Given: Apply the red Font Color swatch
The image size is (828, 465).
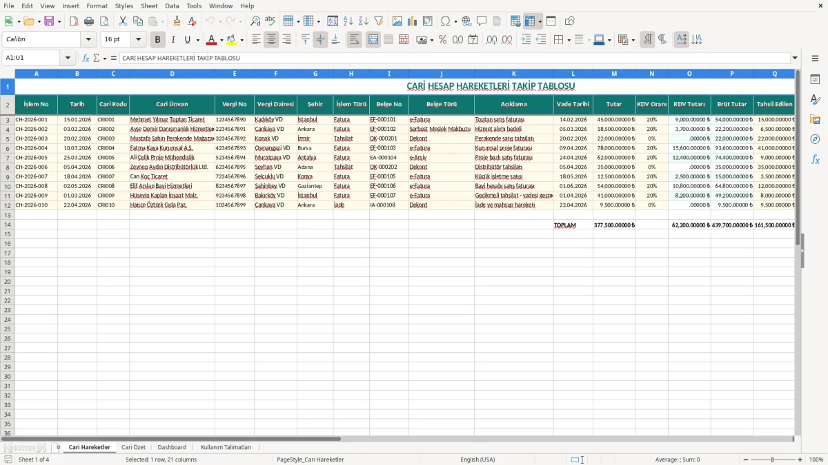Looking at the screenshot, I should coord(212,40).
